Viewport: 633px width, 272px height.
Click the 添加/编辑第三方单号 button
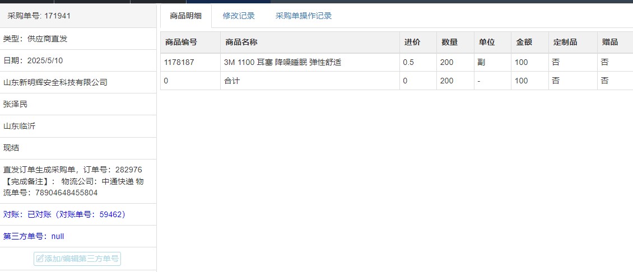coord(77,259)
